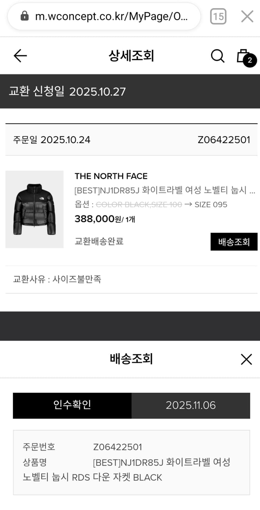
Task: Tap the 388,000원 price text
Action: click(x=98, y=219)
